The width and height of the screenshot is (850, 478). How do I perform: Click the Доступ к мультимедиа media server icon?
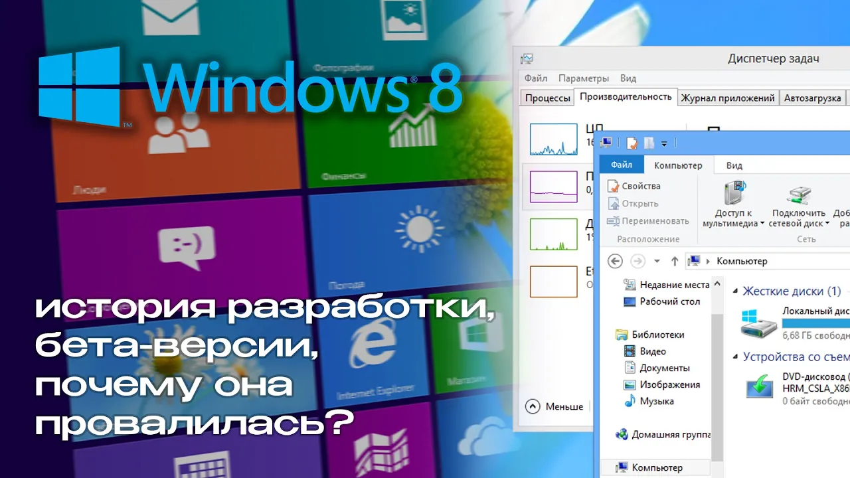pos(734,193)
